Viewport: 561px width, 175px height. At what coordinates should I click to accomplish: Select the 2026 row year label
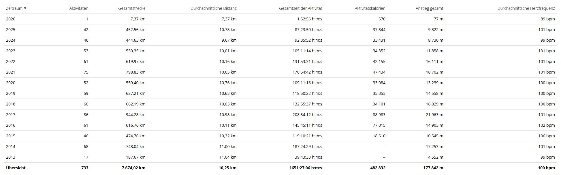tap(11, 19)
